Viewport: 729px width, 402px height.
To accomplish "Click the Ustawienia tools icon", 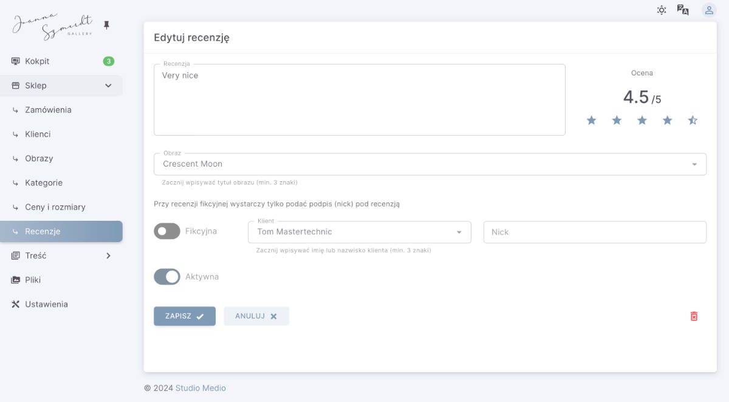I will (x=16, y=304).
